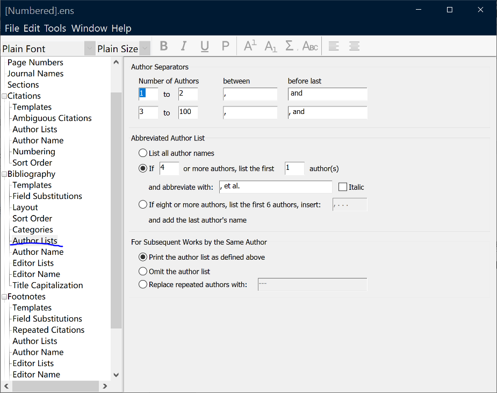The image size is (497, 393).
Task: Apply Small Caps formatting
Action: pos(310,46)
